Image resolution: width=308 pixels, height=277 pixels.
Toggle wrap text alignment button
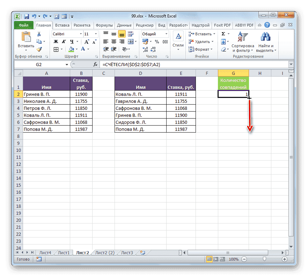click(131, 34)
